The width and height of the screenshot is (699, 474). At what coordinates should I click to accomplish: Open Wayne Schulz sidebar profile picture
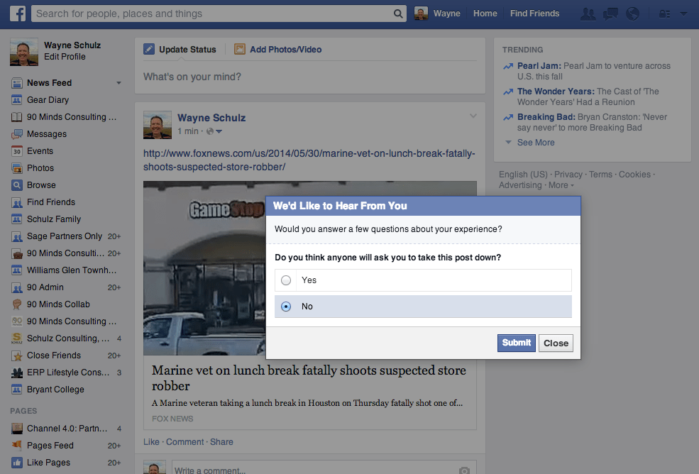(24, 52)
